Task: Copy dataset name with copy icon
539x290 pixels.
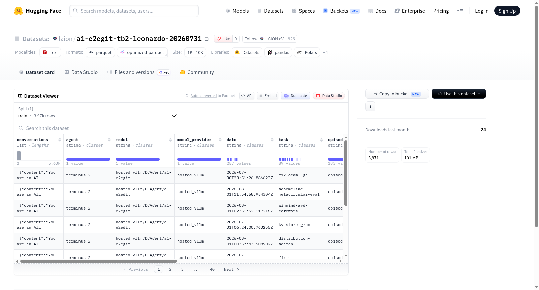Action: point(206,39)
